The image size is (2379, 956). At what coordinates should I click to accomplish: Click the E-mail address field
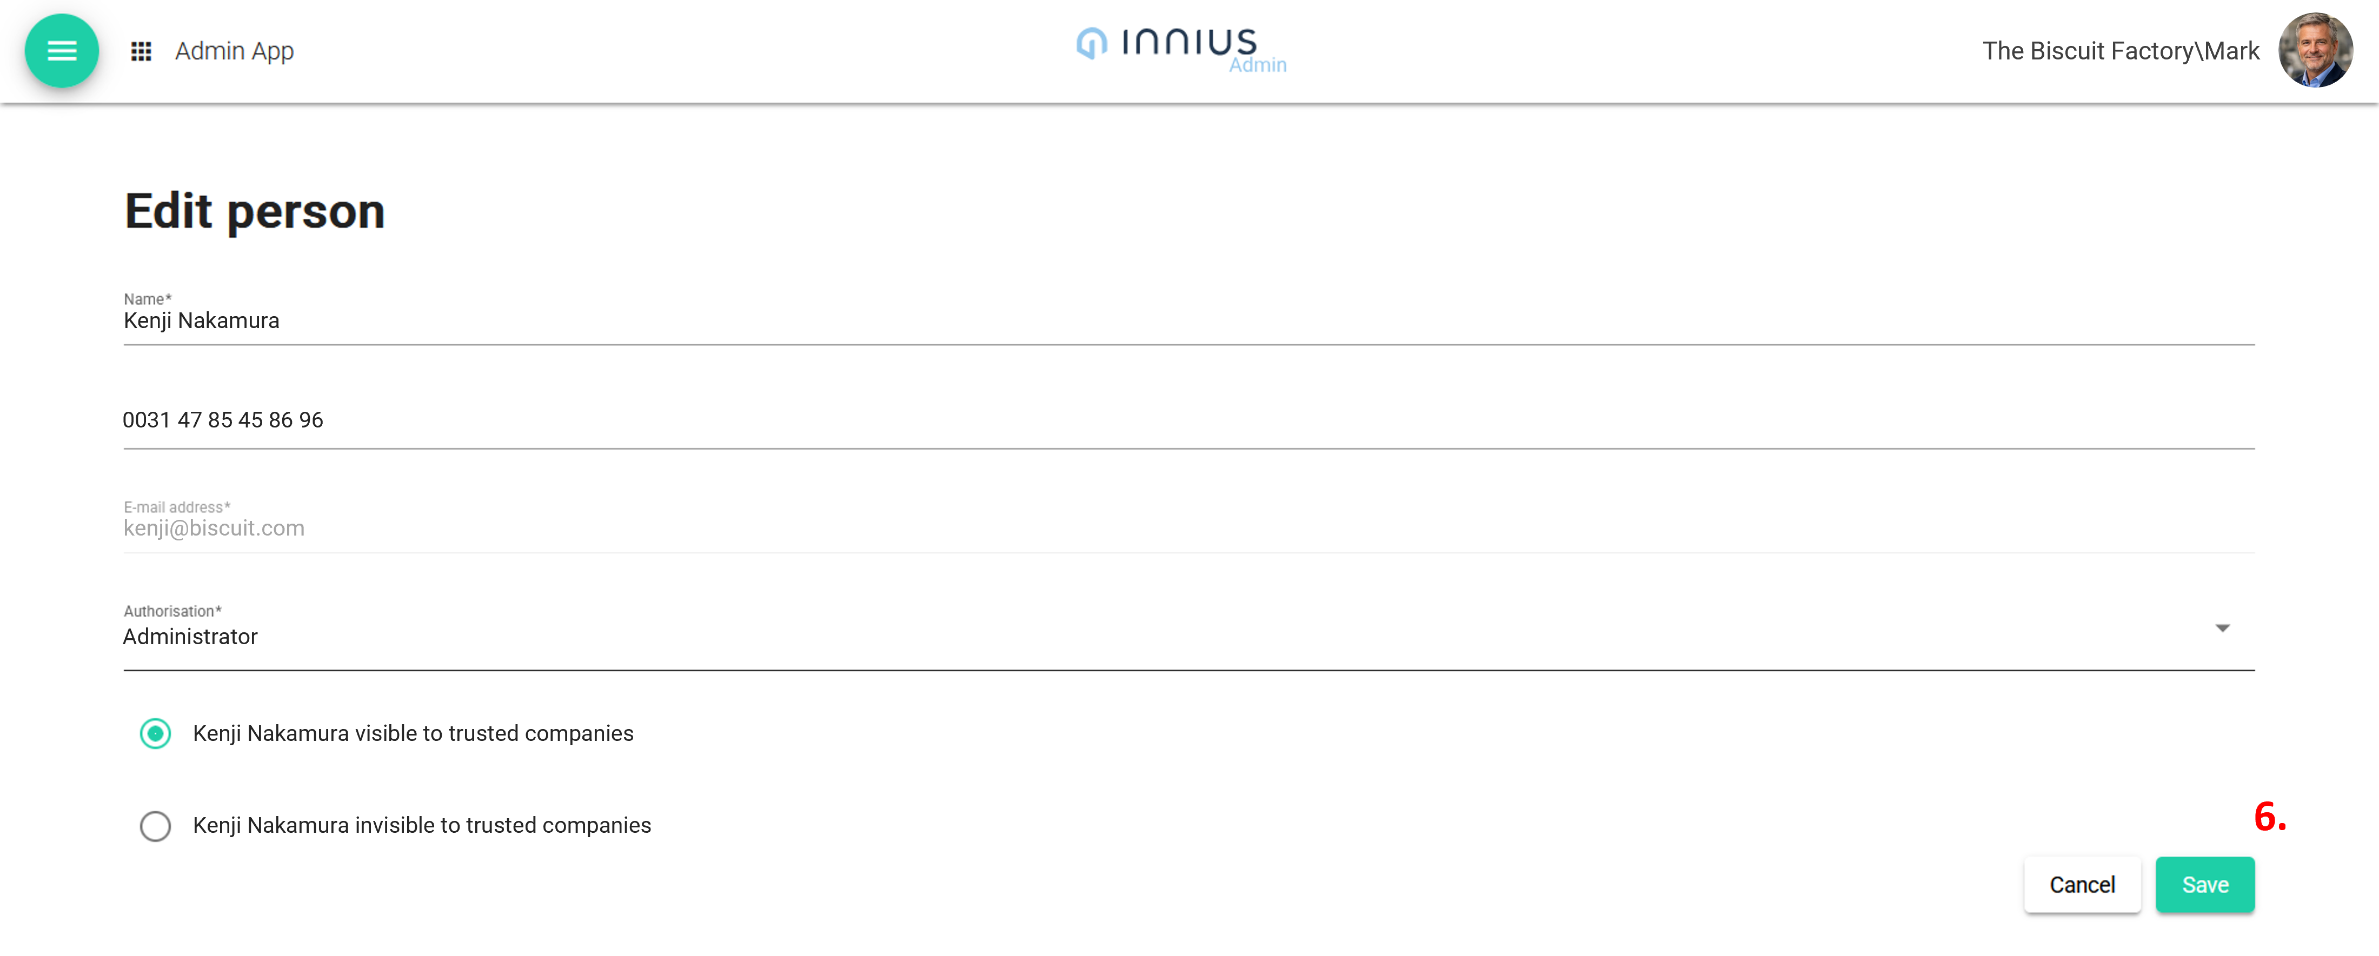click(x=1108, y=529)
